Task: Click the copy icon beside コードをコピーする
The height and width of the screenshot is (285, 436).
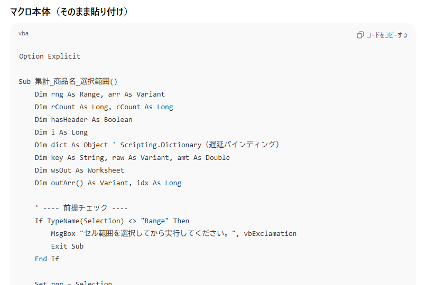Action: 360,35
